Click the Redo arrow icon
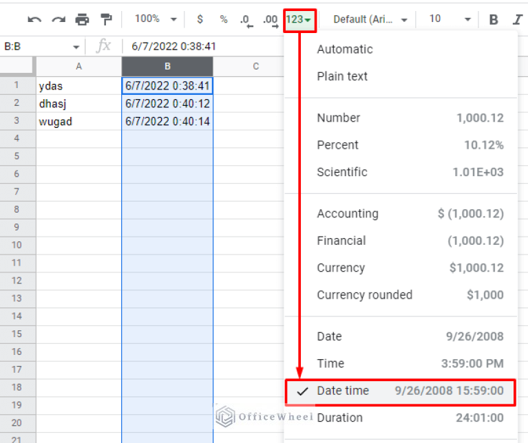 (x=59, y=19)
